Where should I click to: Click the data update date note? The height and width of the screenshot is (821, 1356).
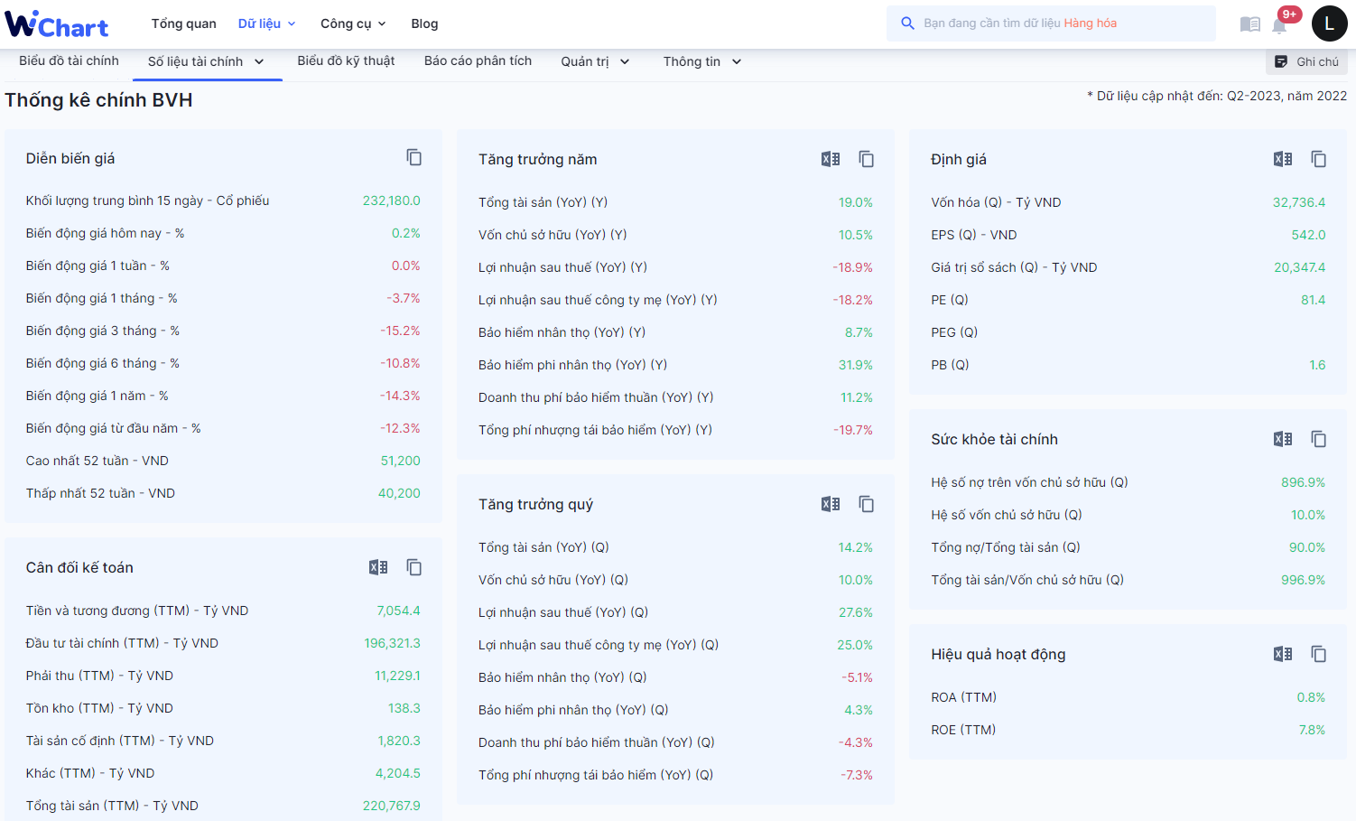pos(1217,96)
